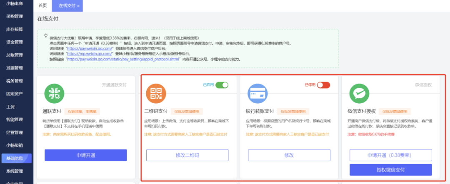The width and height of the screenshot is (450, 184).
Task: Click the 在线支付 page heading
Action: [47, 19]
